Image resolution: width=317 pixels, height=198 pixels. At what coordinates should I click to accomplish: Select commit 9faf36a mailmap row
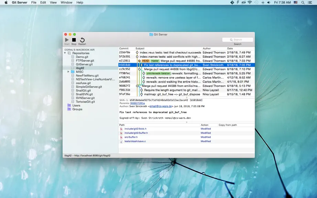pos(186,94)
